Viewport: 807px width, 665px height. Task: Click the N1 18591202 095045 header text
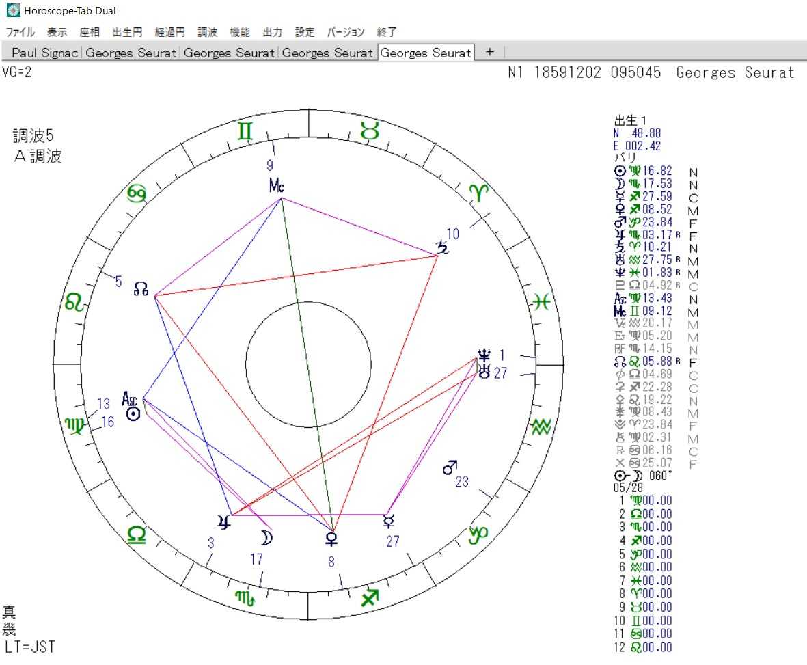[584, 72]
